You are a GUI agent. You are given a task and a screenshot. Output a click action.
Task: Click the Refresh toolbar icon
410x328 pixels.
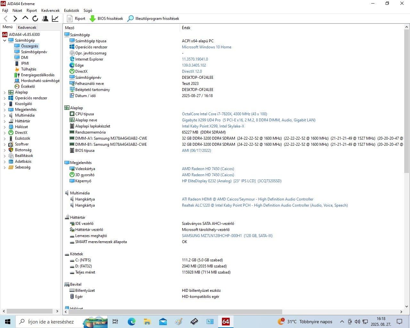click(35, 19)
